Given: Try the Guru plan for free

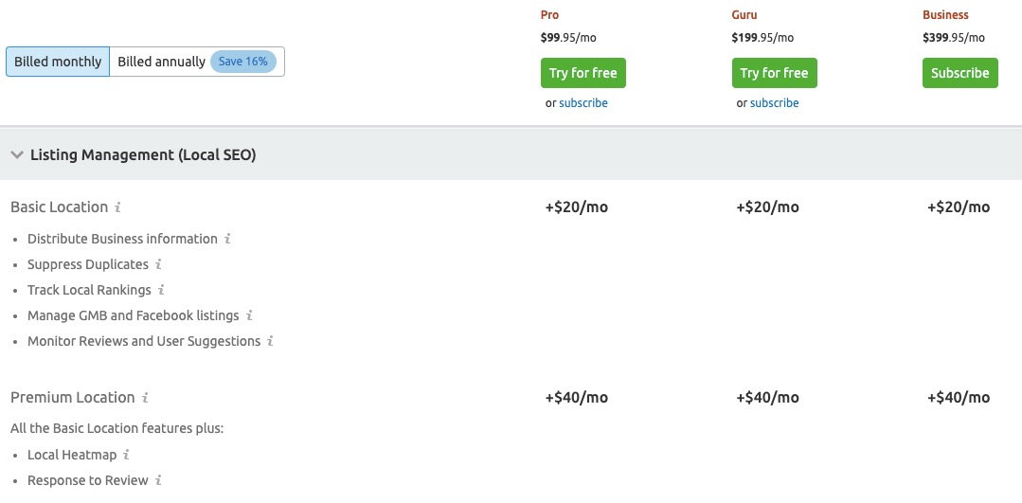Looking at the screenshot, I should [x=774, y=73].
